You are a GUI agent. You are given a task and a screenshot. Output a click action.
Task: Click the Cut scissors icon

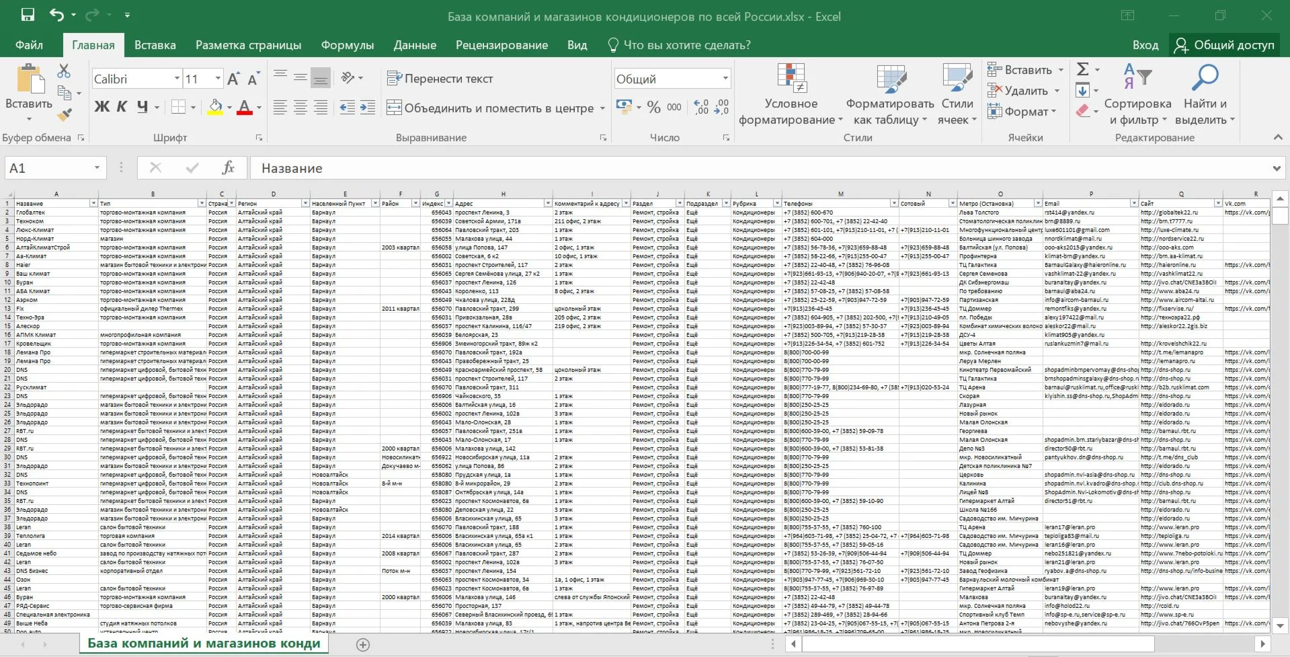[x=64, y=71]
